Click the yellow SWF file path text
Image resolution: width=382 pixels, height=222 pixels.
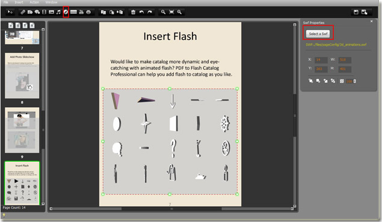tap(336, 45)
